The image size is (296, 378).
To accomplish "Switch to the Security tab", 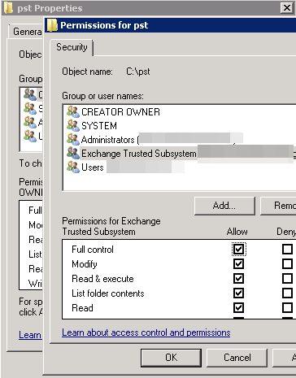I will point(72,47).
